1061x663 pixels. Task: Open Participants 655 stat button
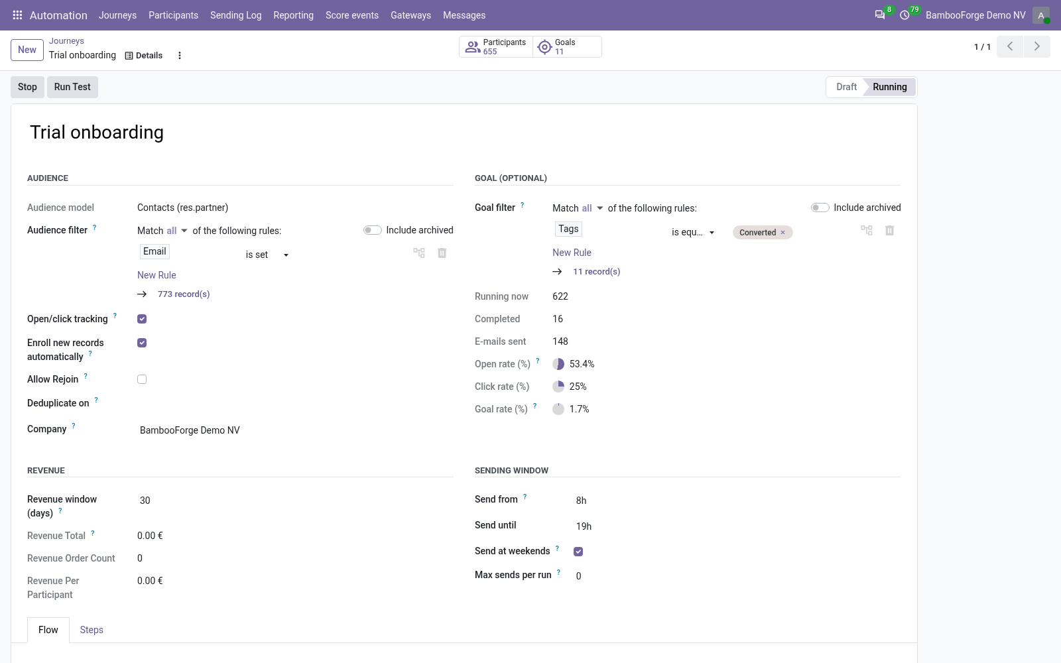tap(496, 46)
